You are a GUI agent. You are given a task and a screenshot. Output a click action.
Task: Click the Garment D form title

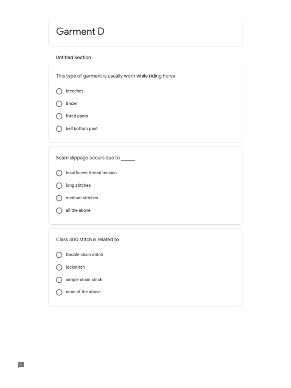tap(80, 31)
